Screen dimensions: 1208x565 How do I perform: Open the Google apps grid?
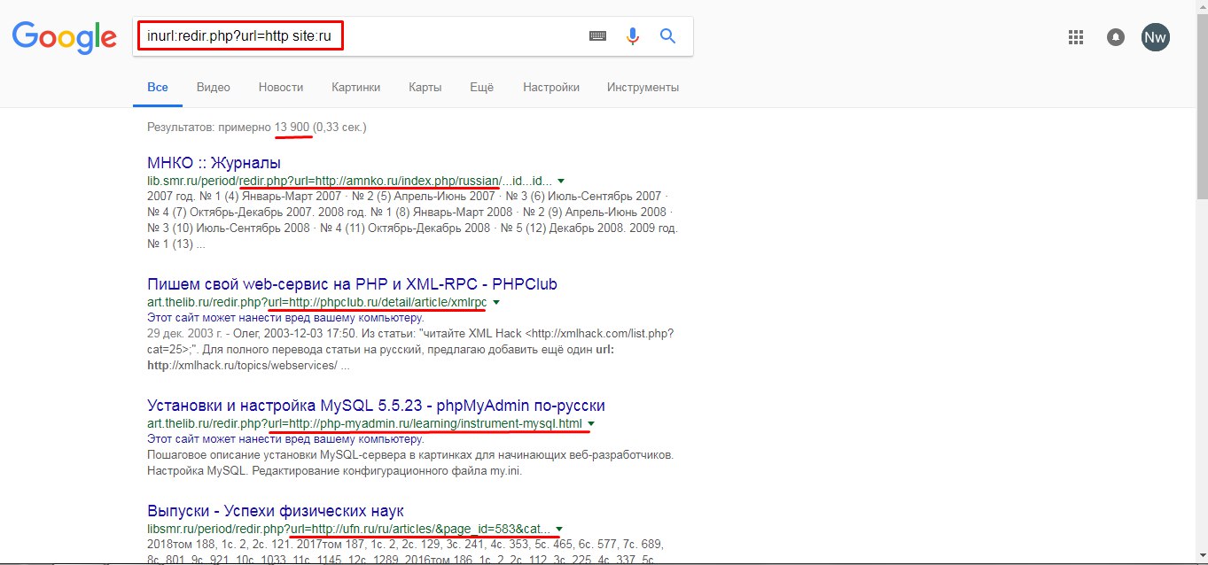[1076, 37]
